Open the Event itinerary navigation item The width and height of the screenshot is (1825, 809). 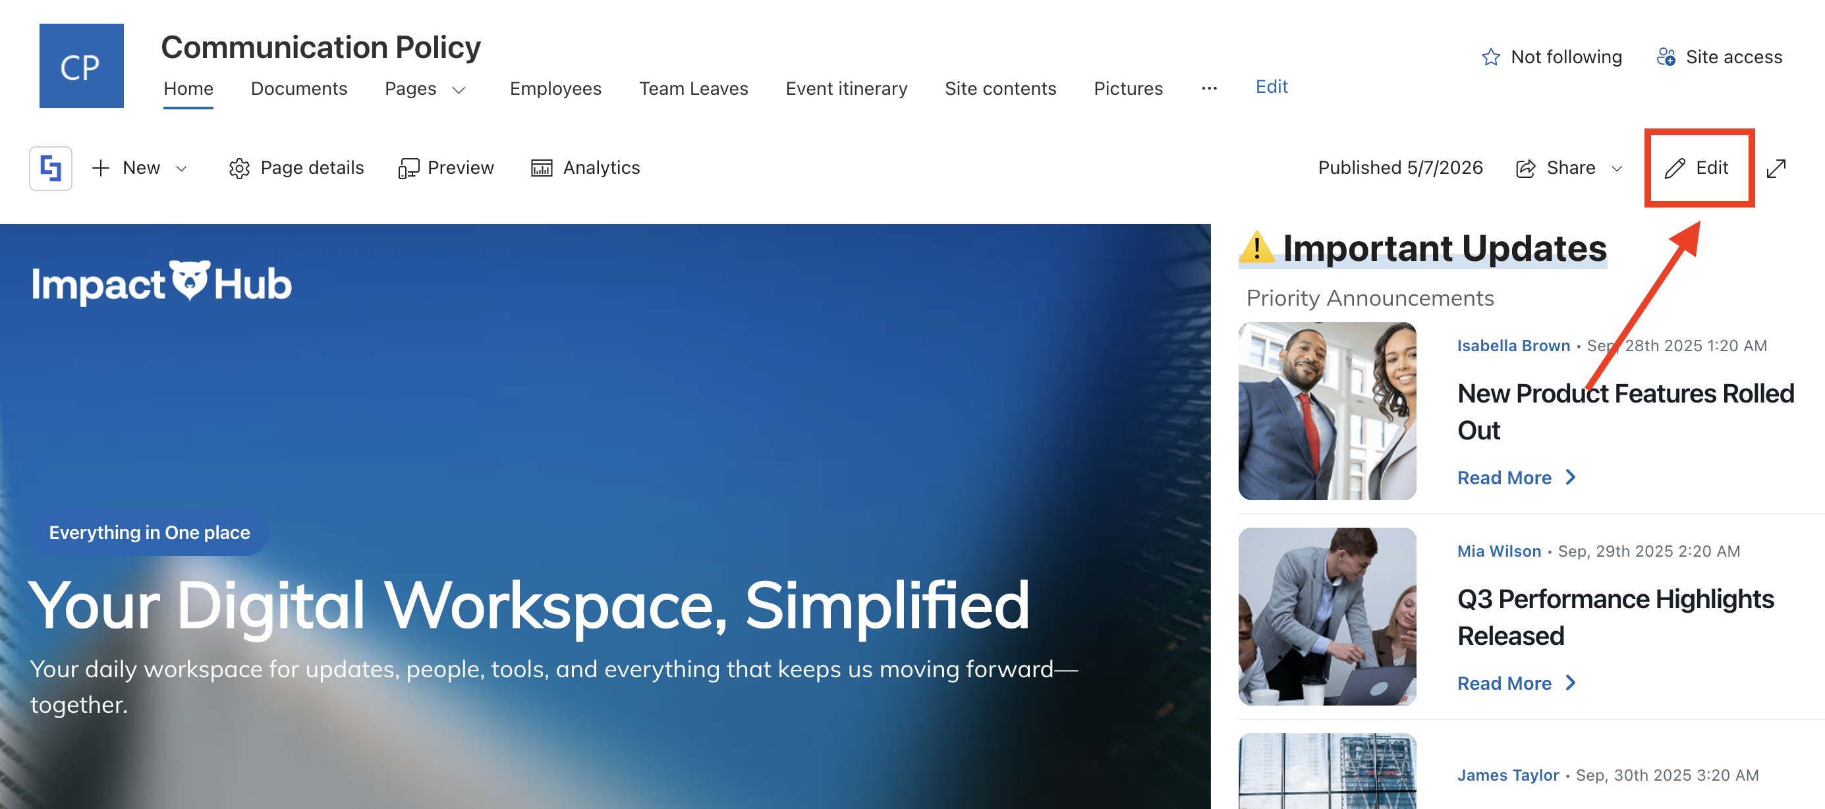pos(847,88)
